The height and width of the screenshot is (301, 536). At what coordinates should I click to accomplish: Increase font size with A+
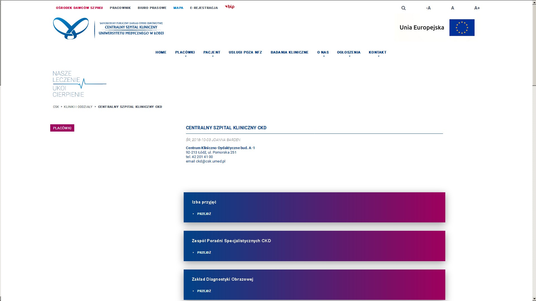point(477,8)
